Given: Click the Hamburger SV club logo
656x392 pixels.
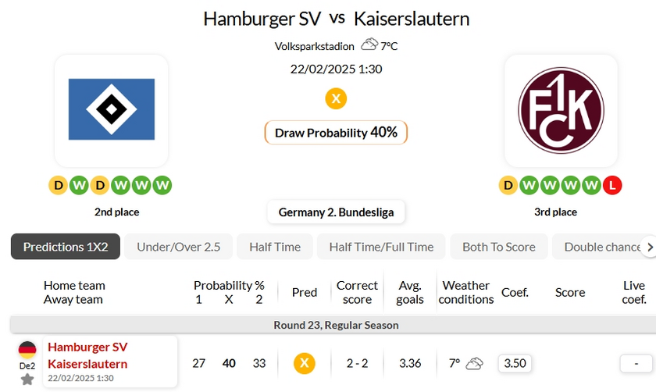Looking at the screenshot, I should (112, 110).
